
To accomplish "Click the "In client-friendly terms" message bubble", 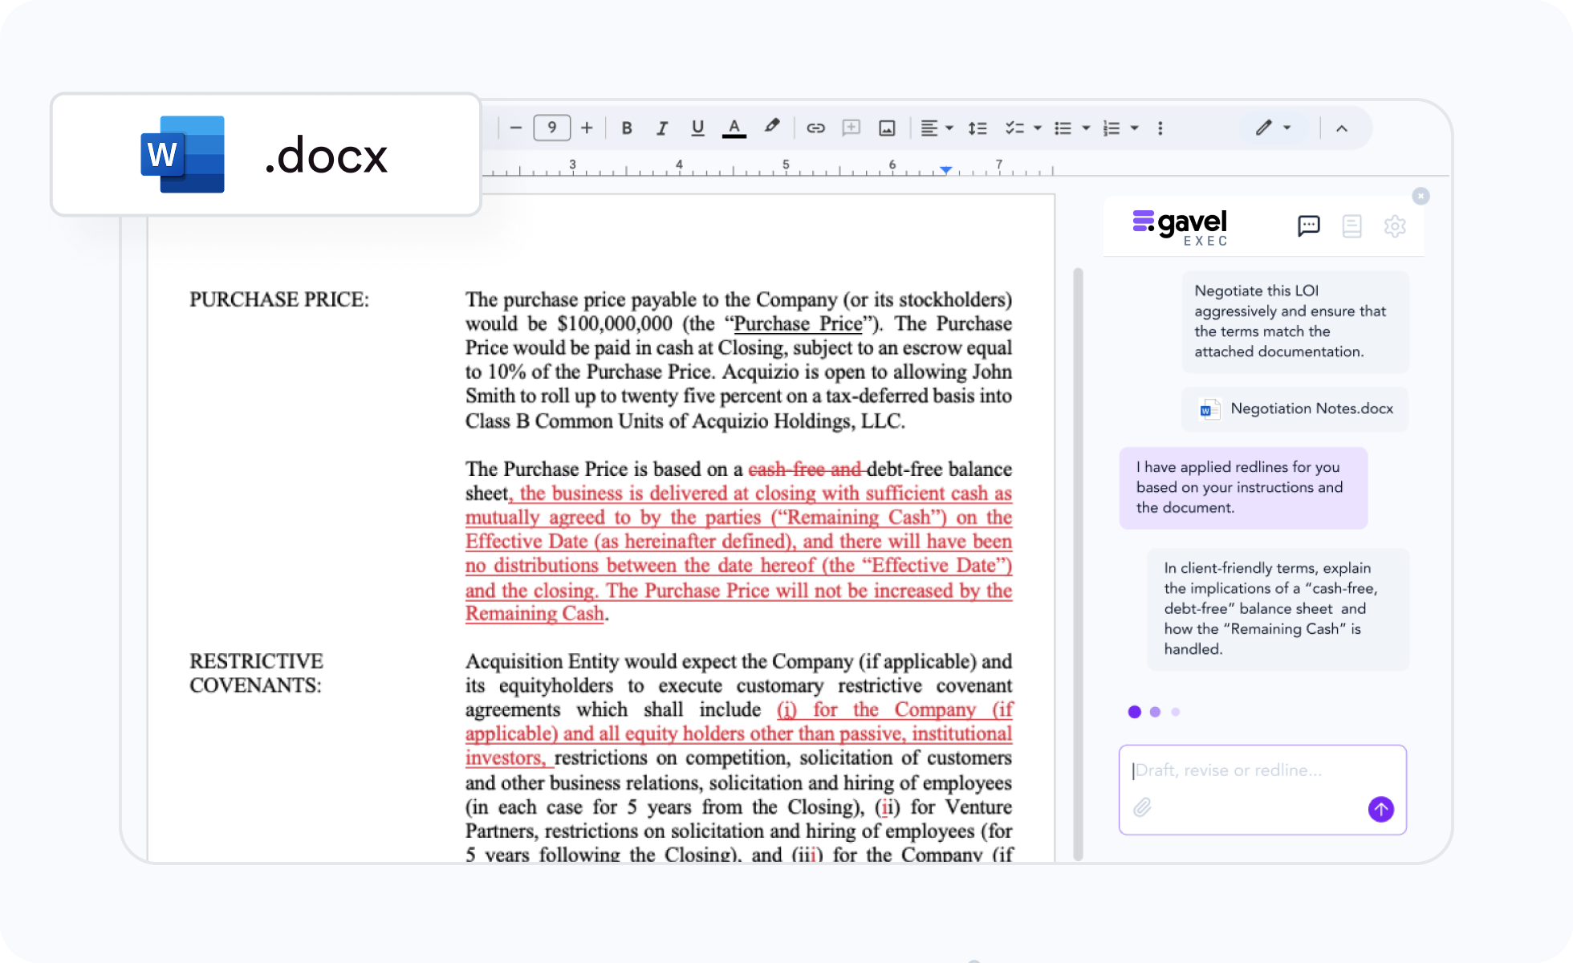I will pos(1278,609).
